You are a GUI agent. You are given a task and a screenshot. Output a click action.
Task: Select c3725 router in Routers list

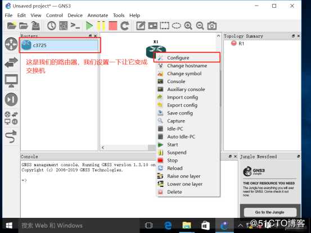pos(60,45)
